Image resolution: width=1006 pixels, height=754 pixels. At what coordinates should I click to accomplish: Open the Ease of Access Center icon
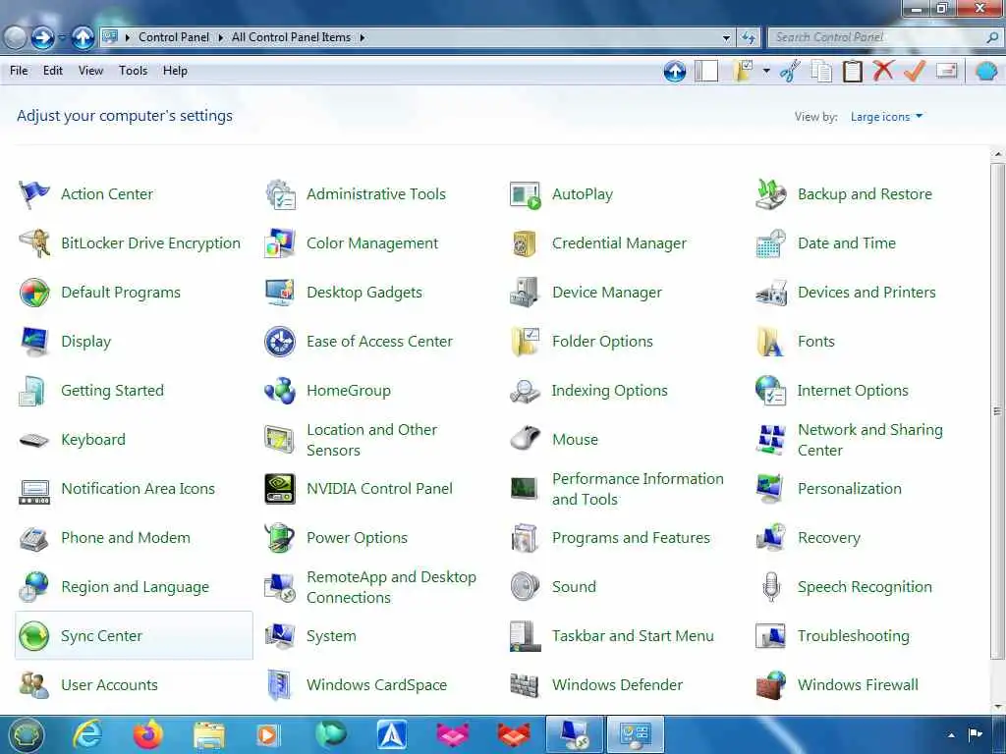click(280, 342)
